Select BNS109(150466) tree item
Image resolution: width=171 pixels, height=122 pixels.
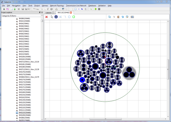(25, 115)
